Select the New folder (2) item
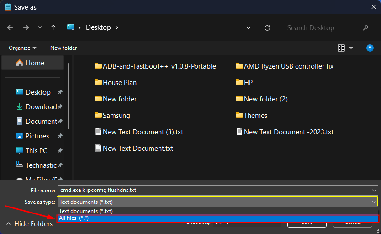 (262, 99)
